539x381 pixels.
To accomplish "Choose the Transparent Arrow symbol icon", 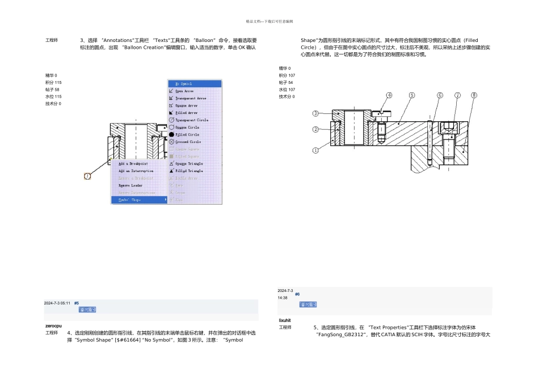I will 171,98.
